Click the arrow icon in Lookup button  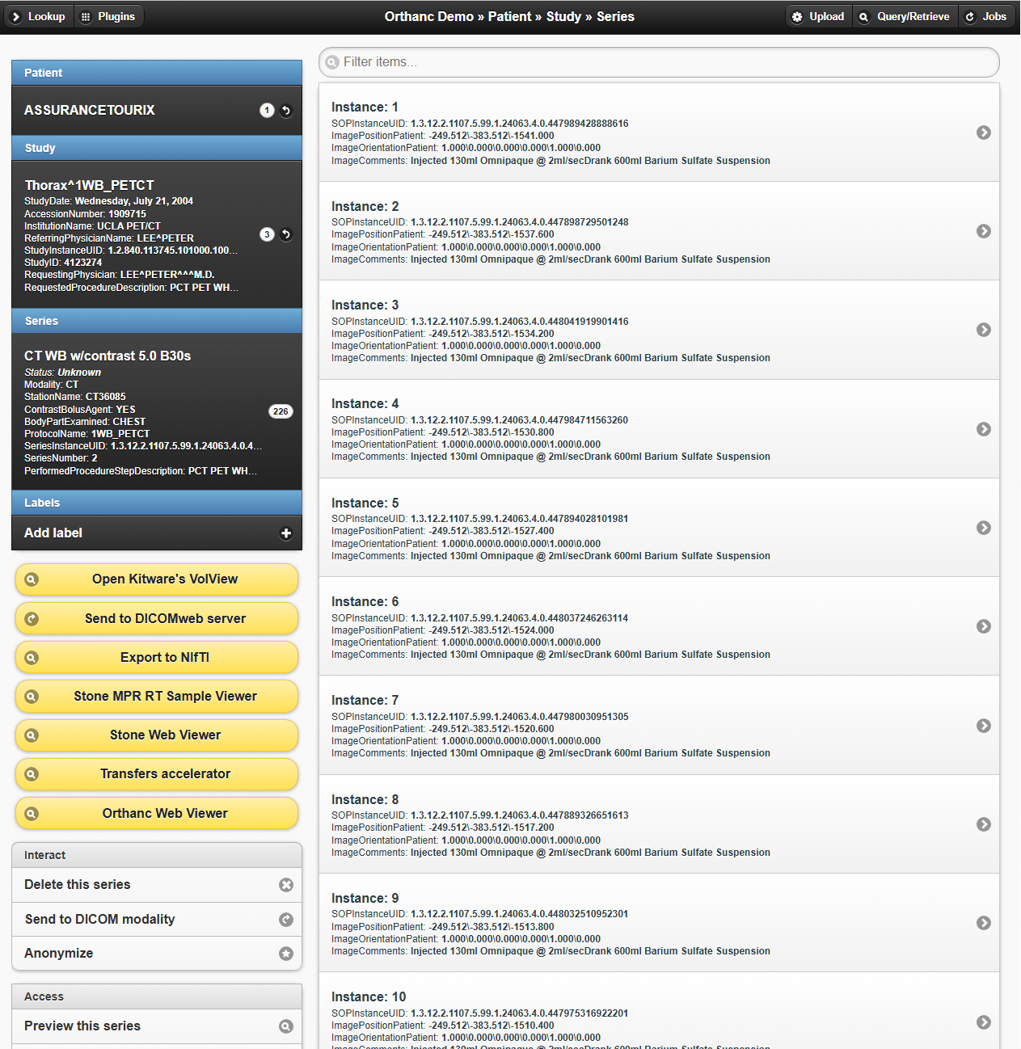point(15,17)
